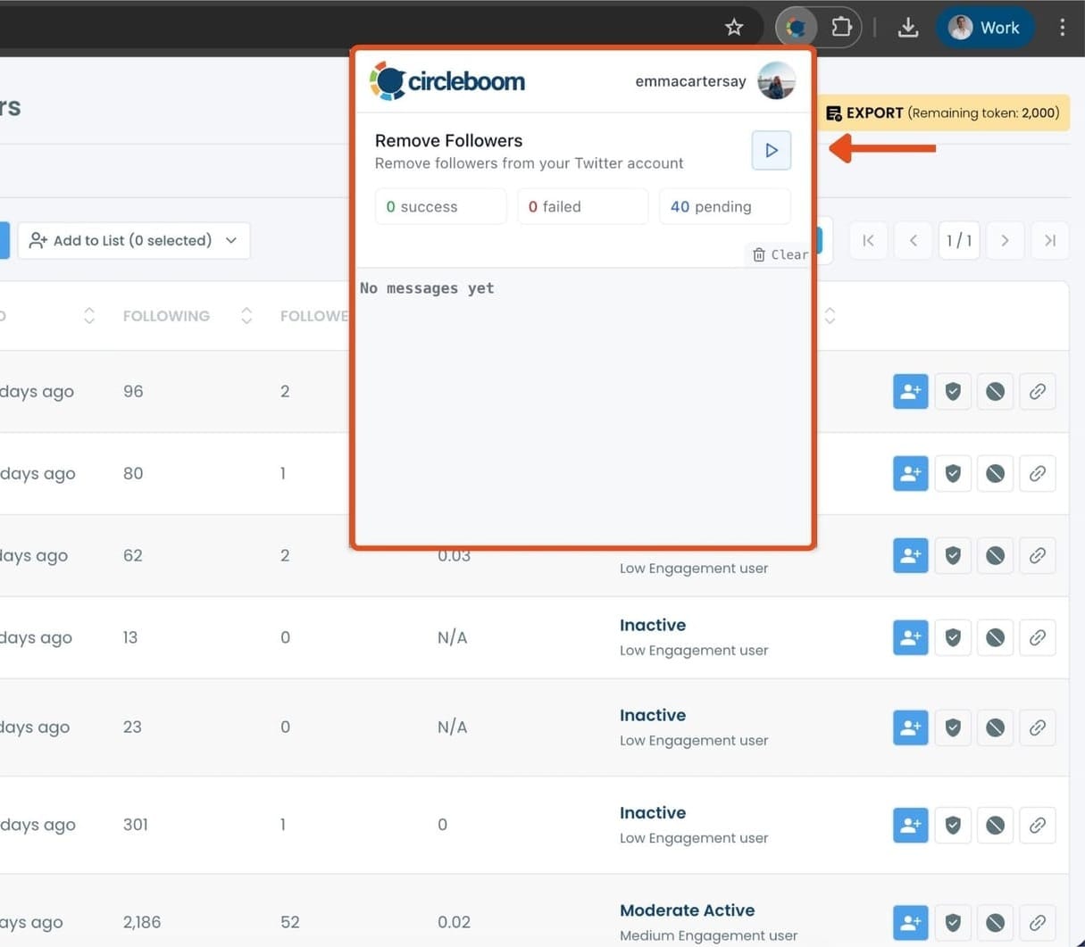Image resolution: width=1085 pixels, height=947 pixels.
Task: Jump to the last page with the pagination icon
Action: pyautogui.click(x=1050, y=240)
